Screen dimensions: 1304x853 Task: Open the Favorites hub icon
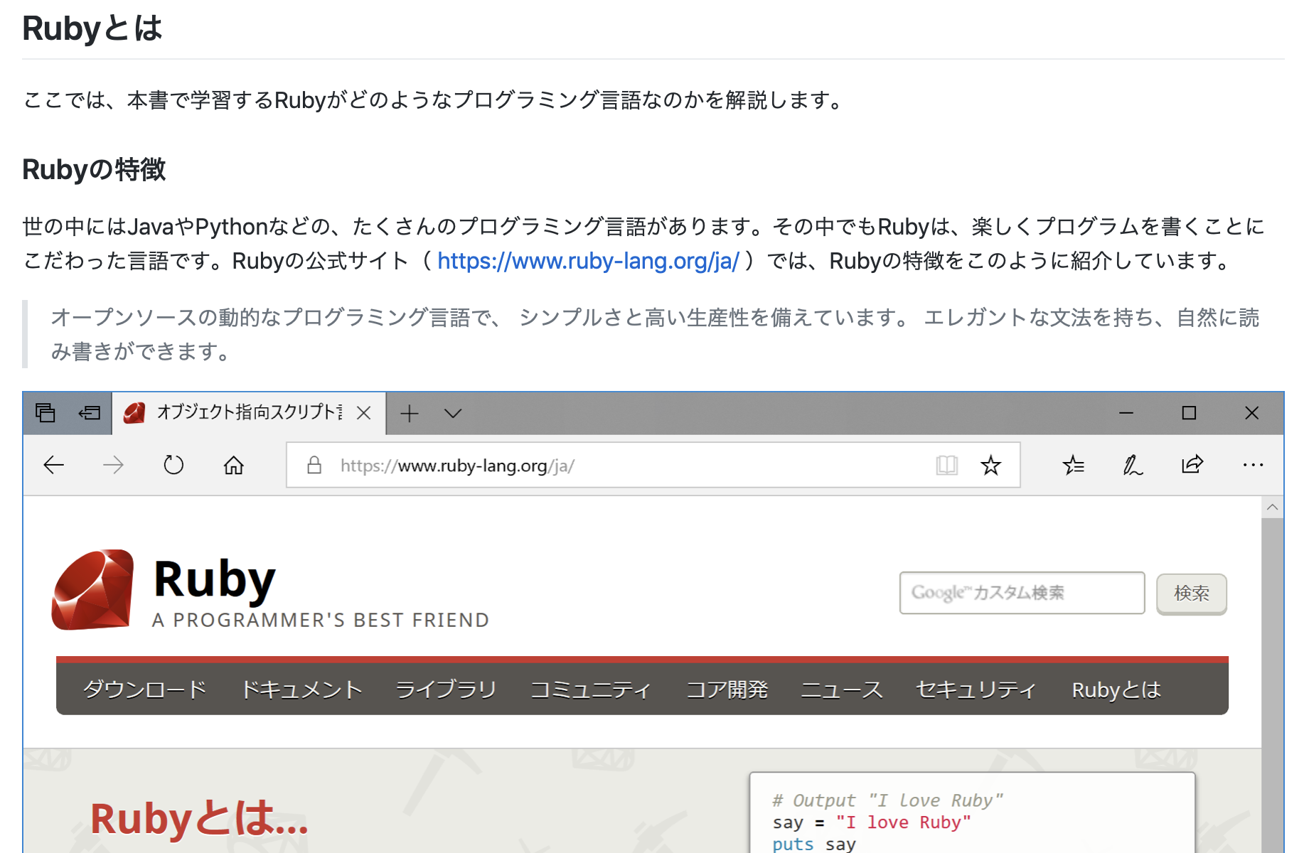[x=1073, y=466]
